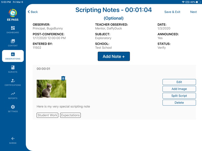Screen dimensions: 202x151
Task: Click the school value Test School
Action: point(103,47)
